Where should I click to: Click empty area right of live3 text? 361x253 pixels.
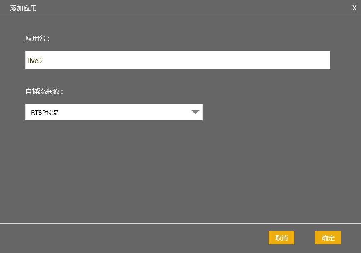(x=184, y=60)
